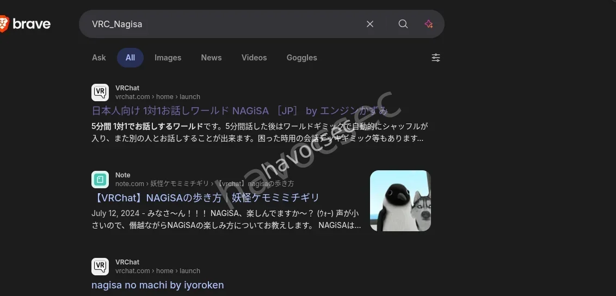This screenshot has width=616, height=296.
Task: Open 【VRChat】NAGiSAの歩き方 article link
Action: 206,198
